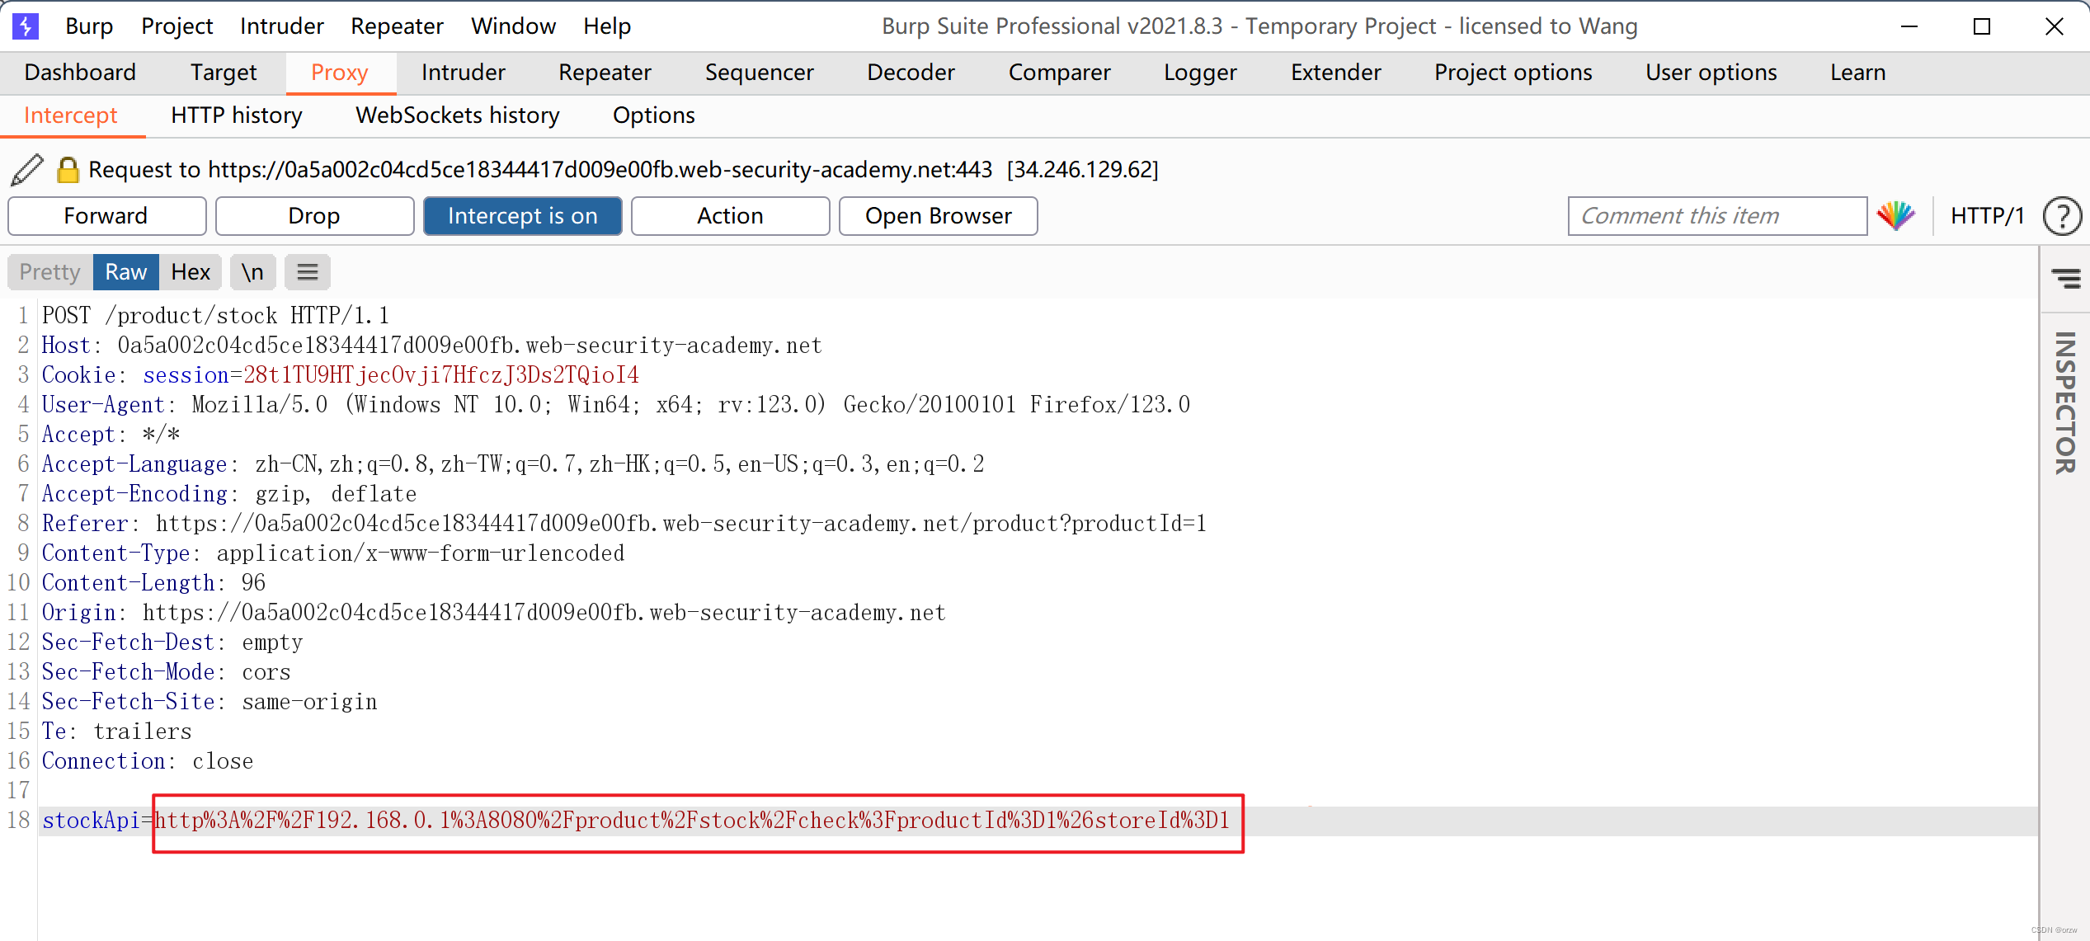Image resolution: width=2090 pixels, height=941 pixels.
Task: Click the Open Browser button
Action: pos(938,215)
